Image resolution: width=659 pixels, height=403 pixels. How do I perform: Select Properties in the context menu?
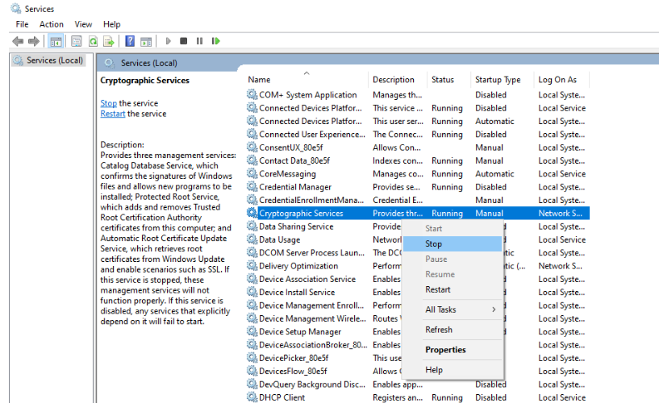tap(445, 350)
